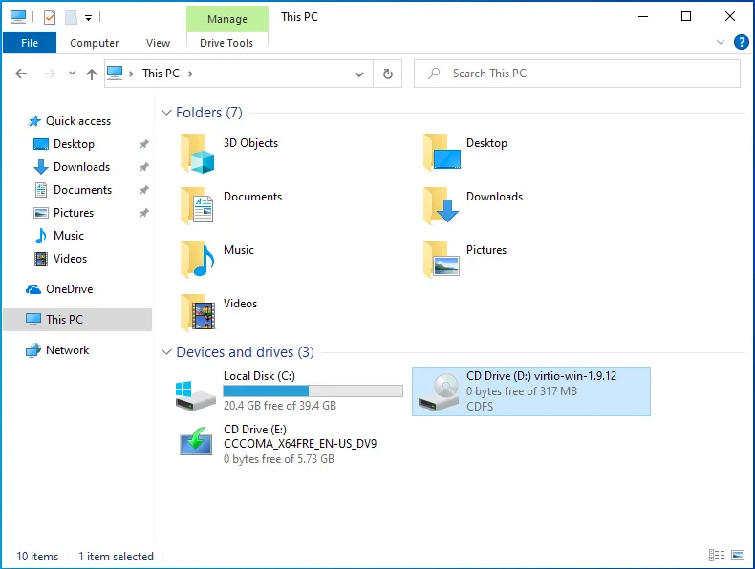Open the Customize Quick Access Toolbar dropdown

[x=88, y=18]
